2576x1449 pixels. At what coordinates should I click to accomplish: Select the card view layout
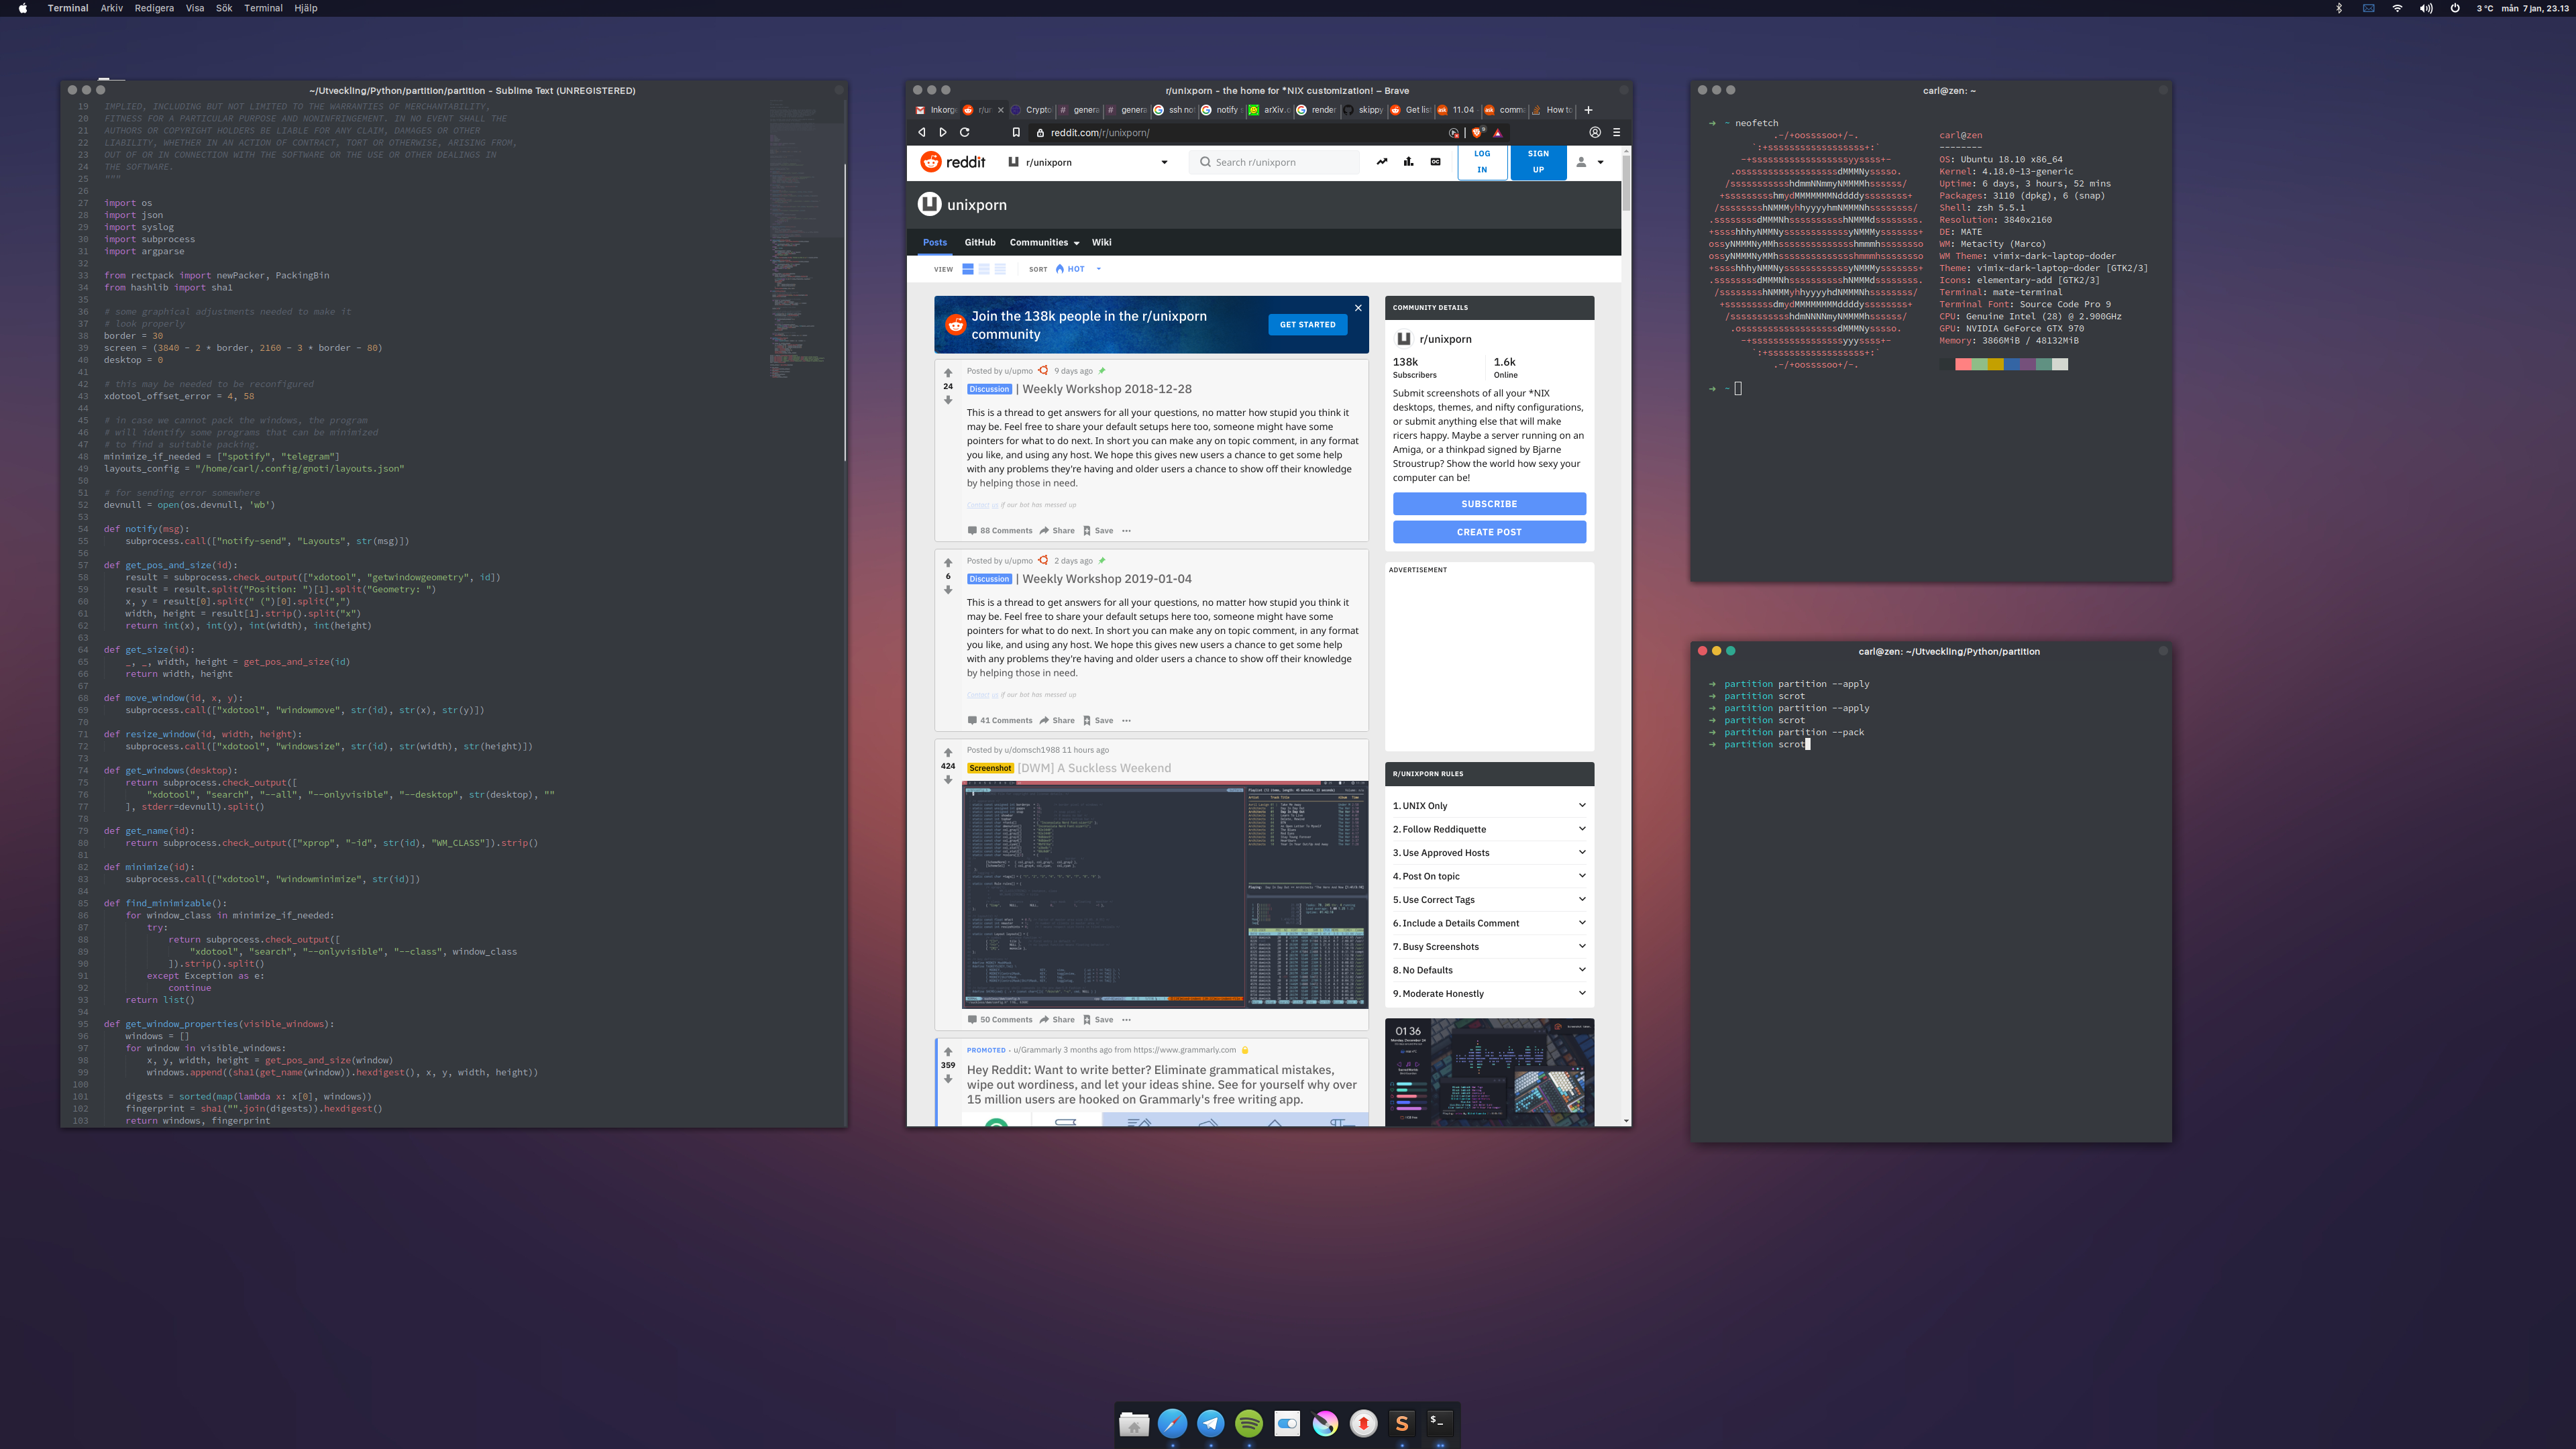[968, 269]
